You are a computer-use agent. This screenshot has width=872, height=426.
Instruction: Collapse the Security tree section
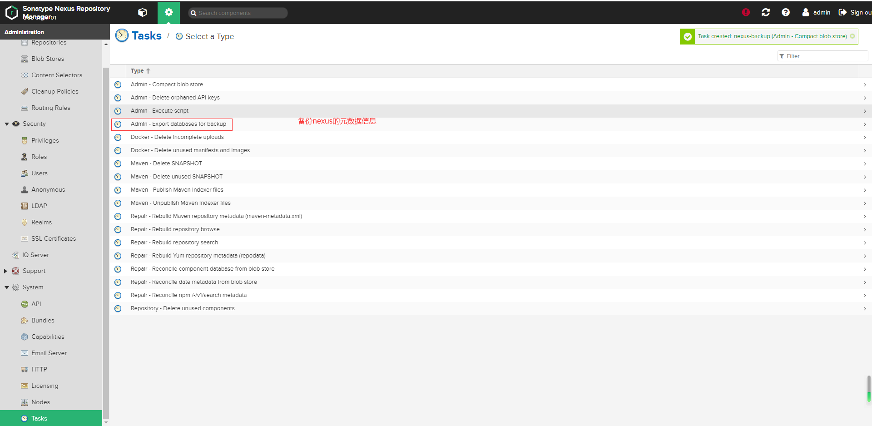point(7,124)
